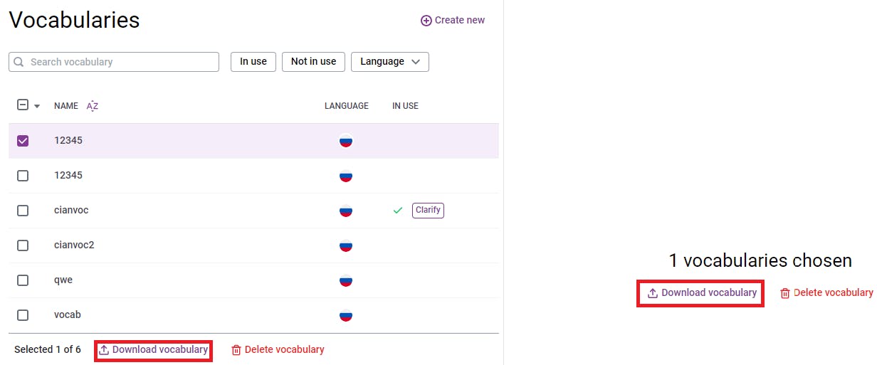
Task: Click the green in-use checkmark for cianvoc
Action: coord(398,211)
